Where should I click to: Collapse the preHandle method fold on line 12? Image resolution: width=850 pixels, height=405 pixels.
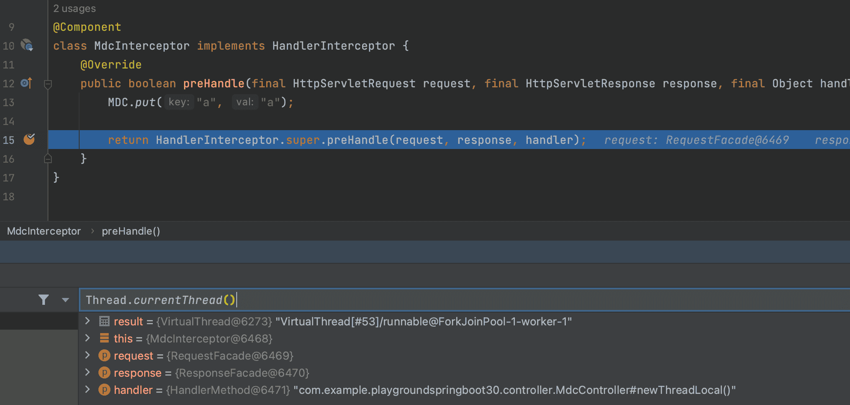[48, 84]
